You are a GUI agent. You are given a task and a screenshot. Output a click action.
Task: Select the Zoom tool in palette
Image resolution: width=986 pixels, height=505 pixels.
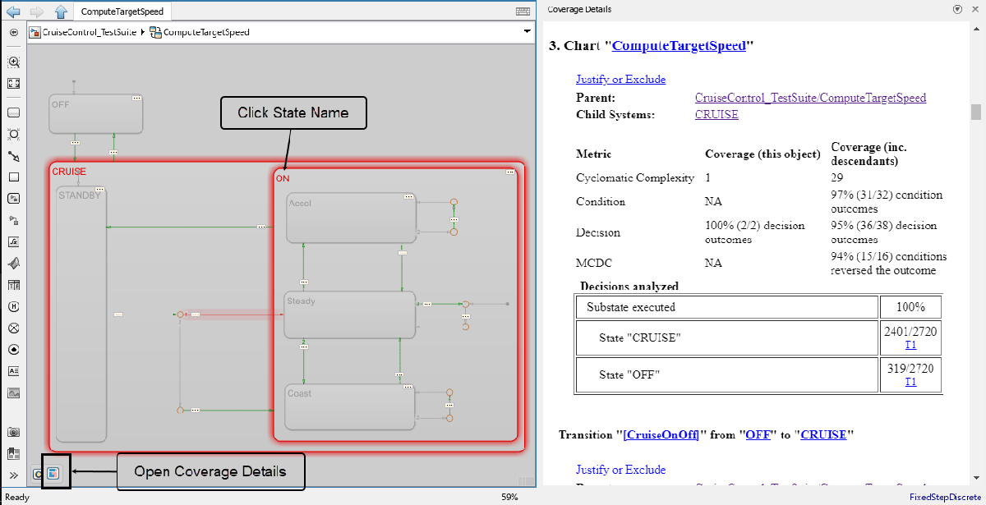[14, 62]
